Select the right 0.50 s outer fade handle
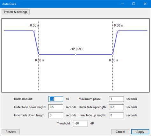Image resolution: width=151 pixels, height=136 pixels. click(x=118, y=31)
